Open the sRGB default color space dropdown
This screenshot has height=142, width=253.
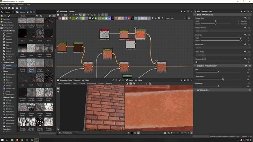68,133
